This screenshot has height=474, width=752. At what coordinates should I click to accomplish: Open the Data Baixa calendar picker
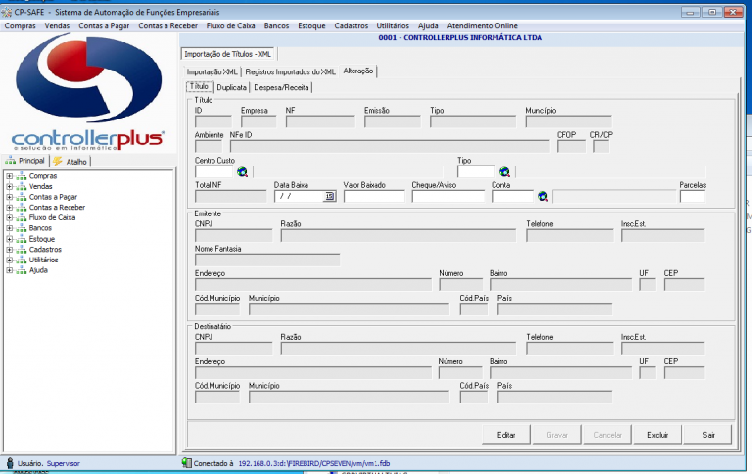click(329, 196)
